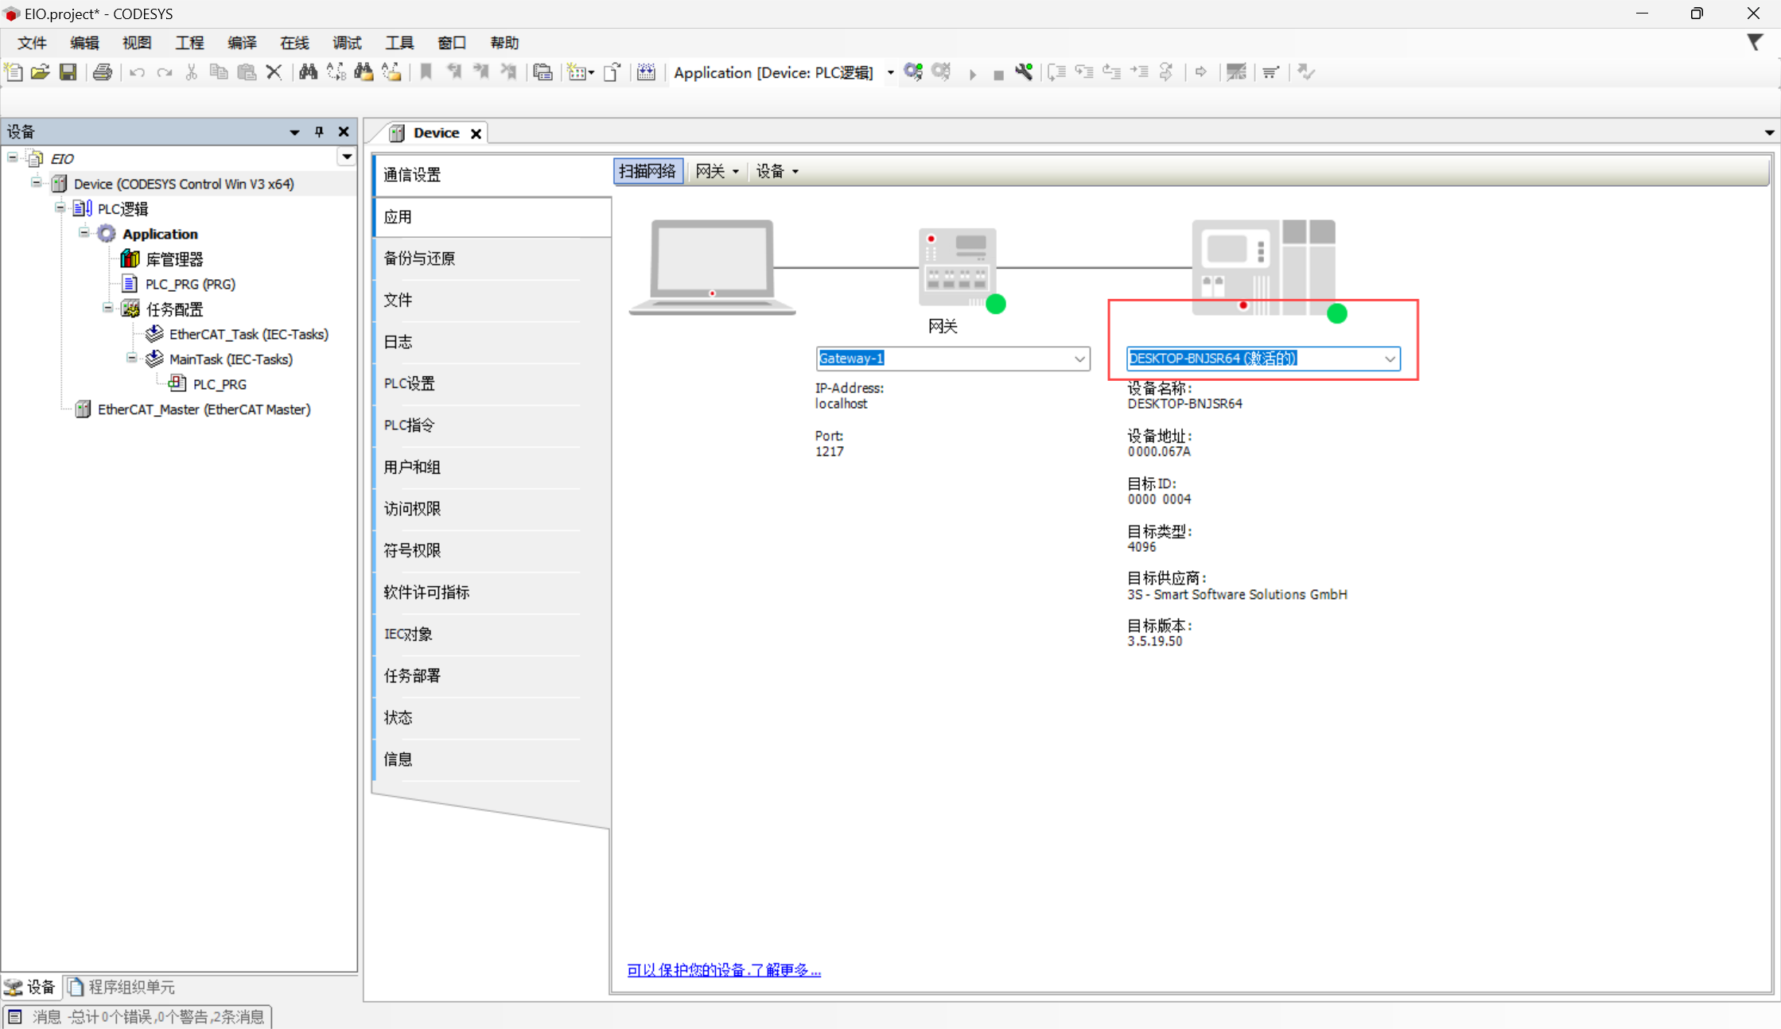1781x1029 pixels.
Task: Open the DESKTOP-BNJSR64 device dropdown
Action: [1390, 359]
